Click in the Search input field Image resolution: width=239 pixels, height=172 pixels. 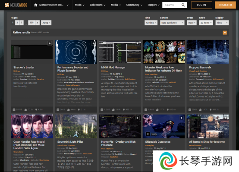172,5
